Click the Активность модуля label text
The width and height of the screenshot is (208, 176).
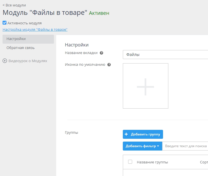coord(24,23)
